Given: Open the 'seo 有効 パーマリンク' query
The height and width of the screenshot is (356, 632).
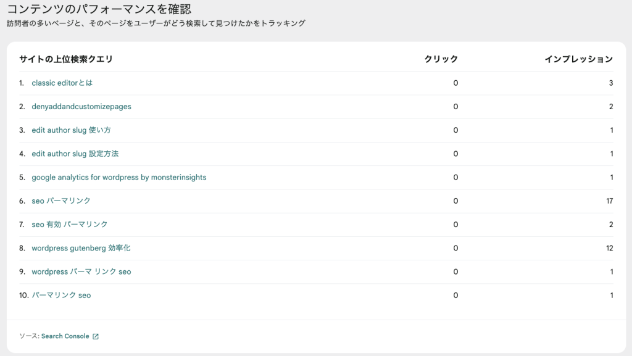Looking at the screenshot, I should (x=69, y=224).
